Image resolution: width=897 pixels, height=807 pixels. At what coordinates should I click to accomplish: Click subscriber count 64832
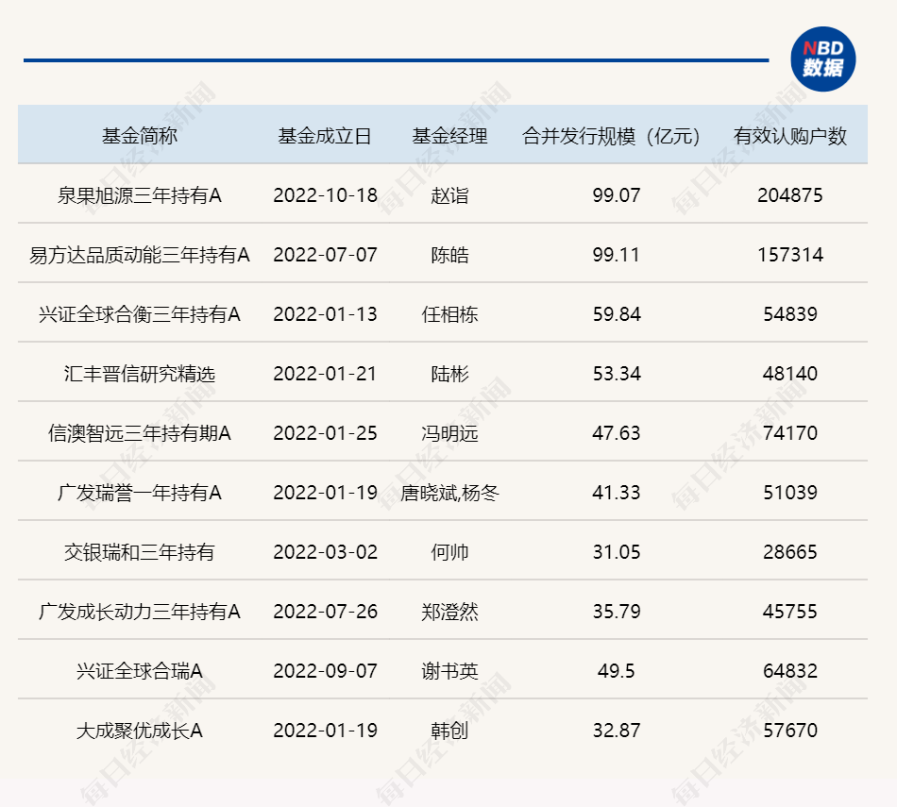pyautogui.click(x=790, y=671)
